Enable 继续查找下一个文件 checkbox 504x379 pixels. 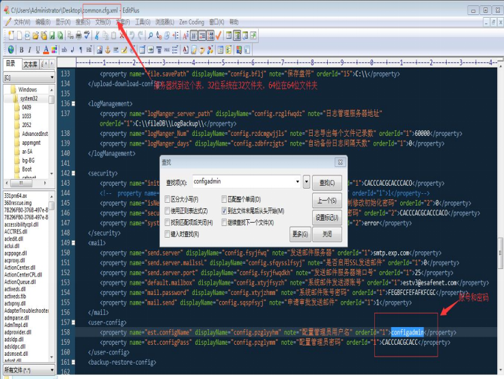(x=224, y=223)
